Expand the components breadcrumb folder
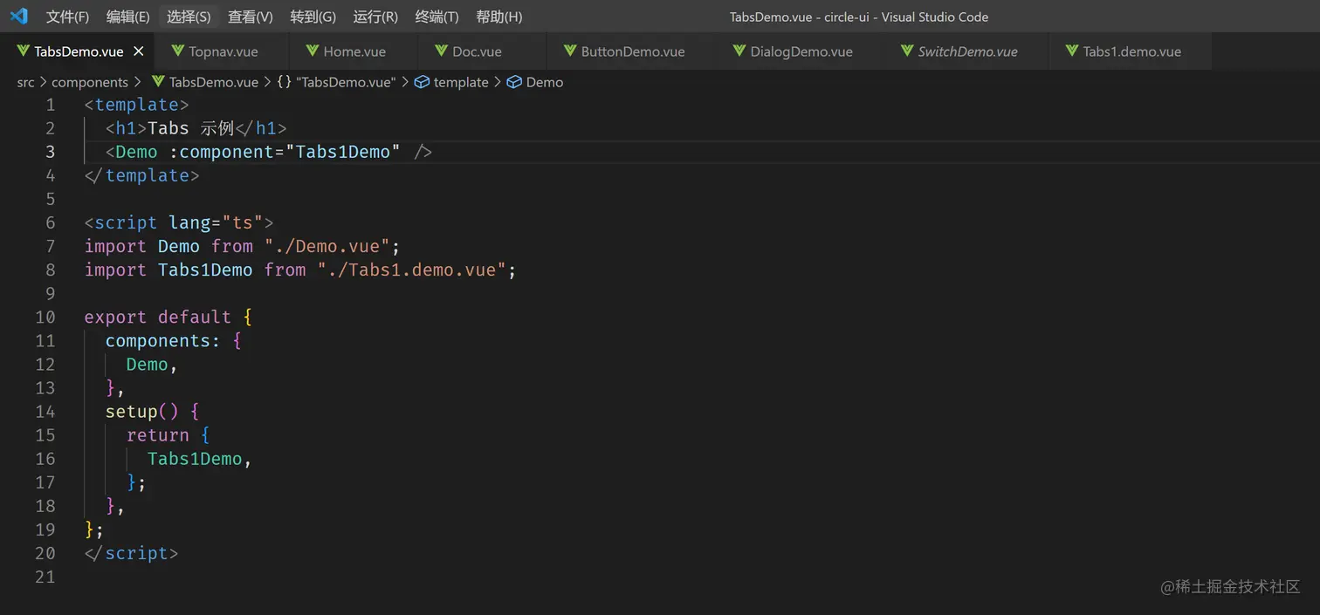The image size is (1320, 615). pyautogui.click(x=90, y=82)
